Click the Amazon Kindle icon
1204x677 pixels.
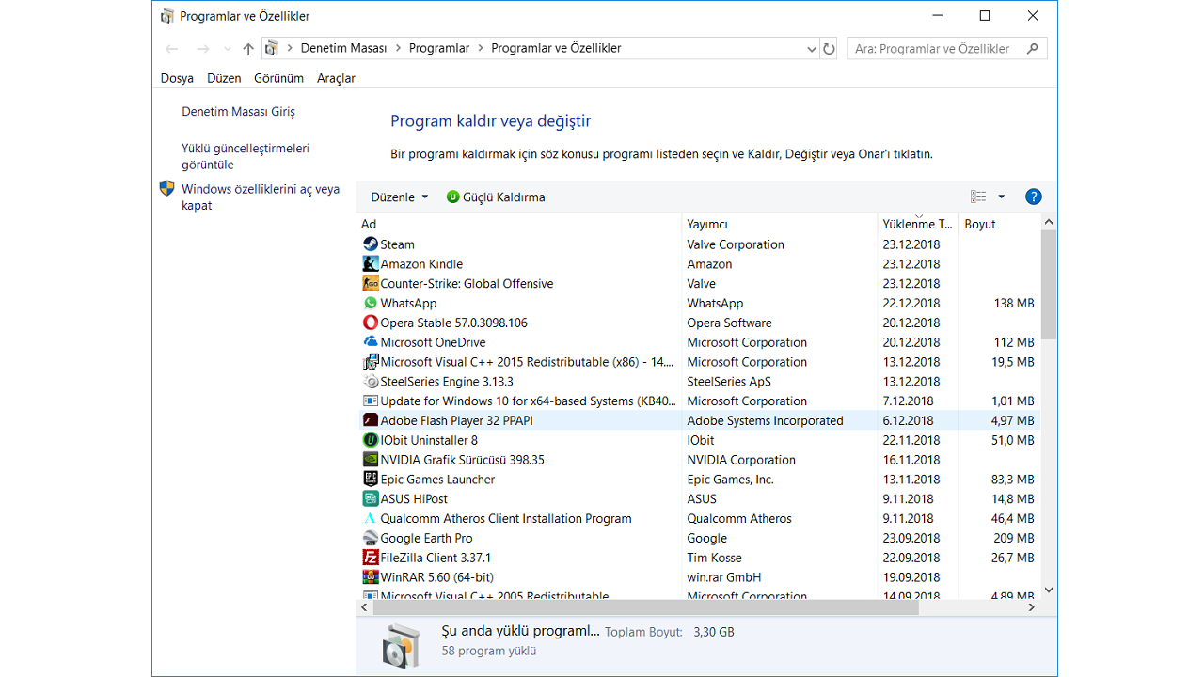click(371, 264)
